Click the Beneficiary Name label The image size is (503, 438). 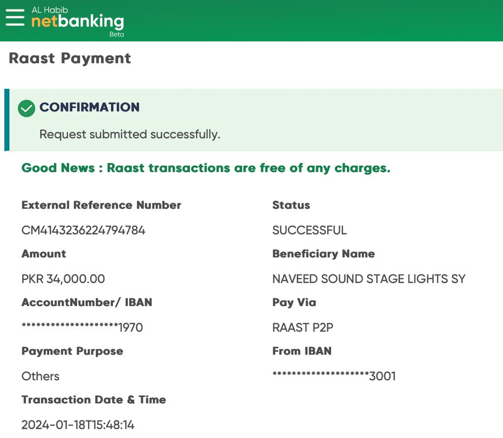pyautogui.click(x=323, y=254)
